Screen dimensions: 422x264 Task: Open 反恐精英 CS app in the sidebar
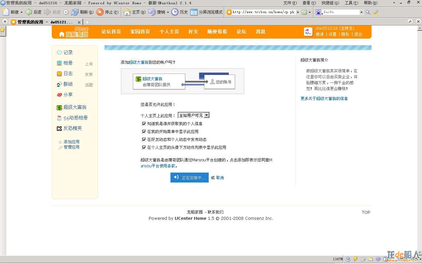(x=73, y=128)
